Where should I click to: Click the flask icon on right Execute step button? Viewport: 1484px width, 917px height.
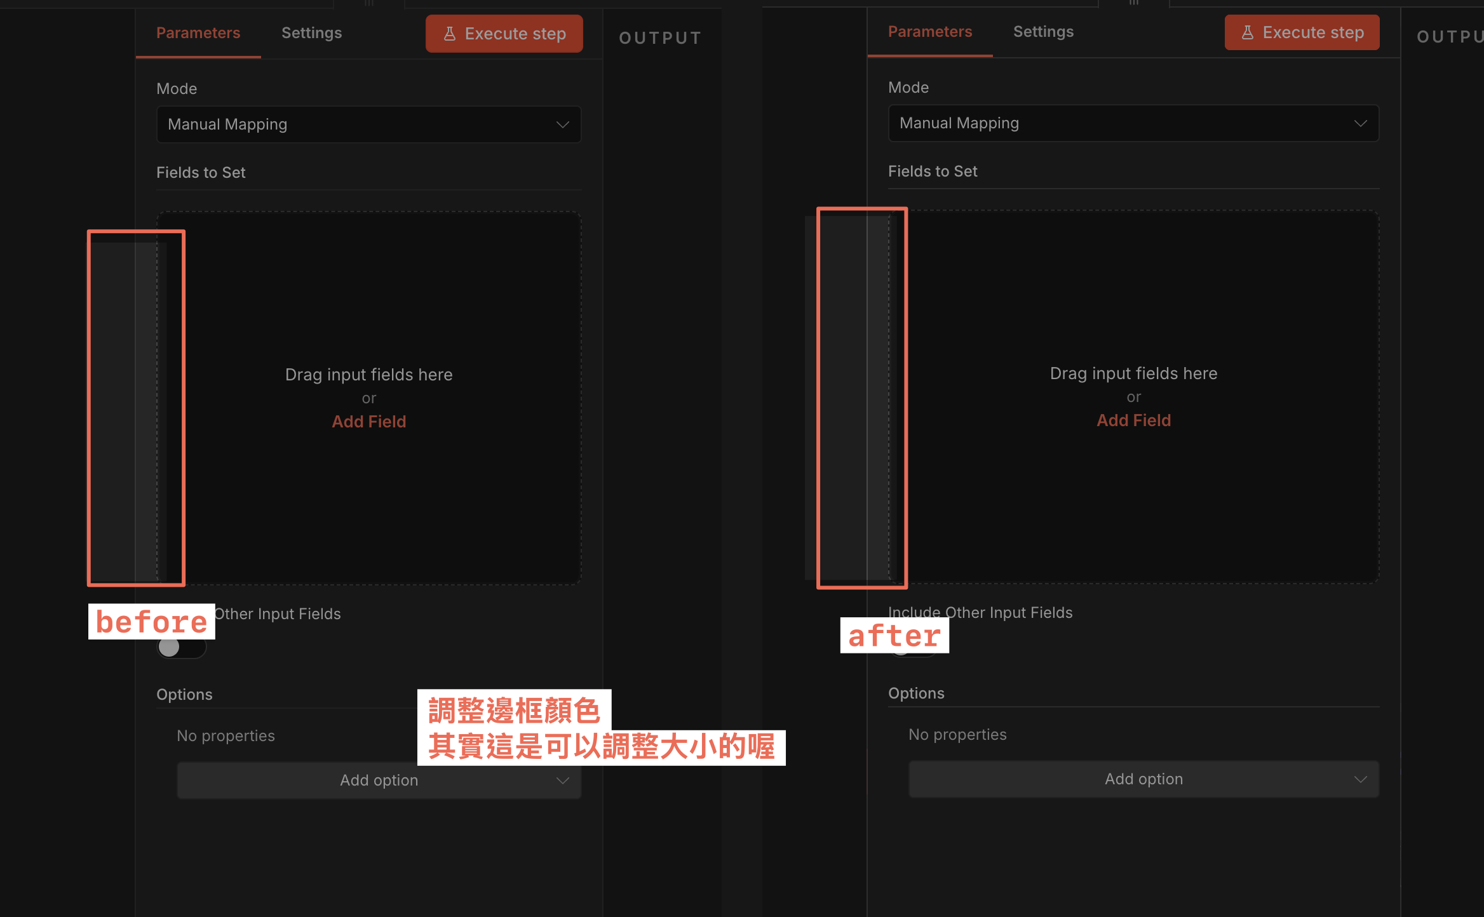coord(1248,32)
